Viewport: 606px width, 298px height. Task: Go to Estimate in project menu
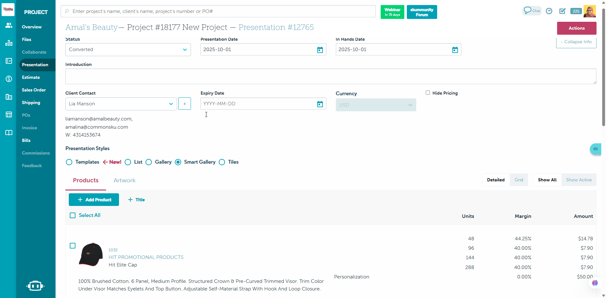click(x=31, y=77)
